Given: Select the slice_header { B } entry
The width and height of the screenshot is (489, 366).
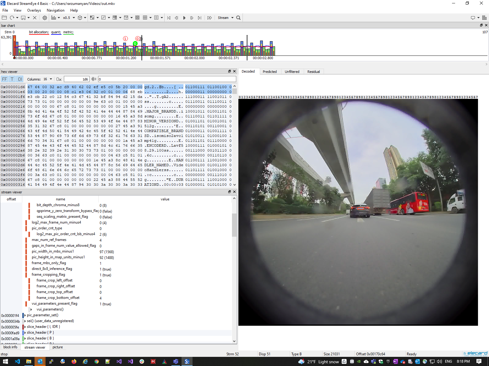Looking at the screenshot, I should pos(40,338).
